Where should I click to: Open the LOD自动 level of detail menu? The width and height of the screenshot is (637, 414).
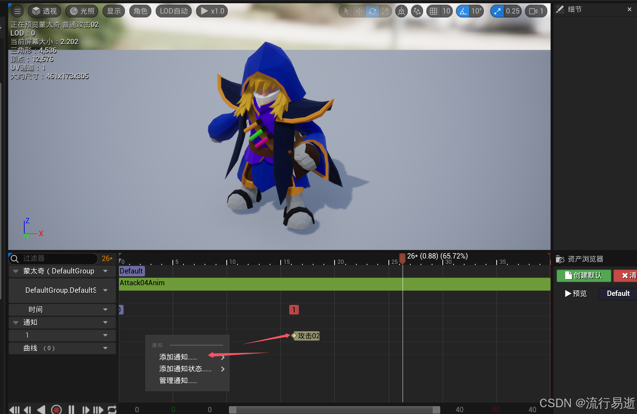click(x=174, y=11)
